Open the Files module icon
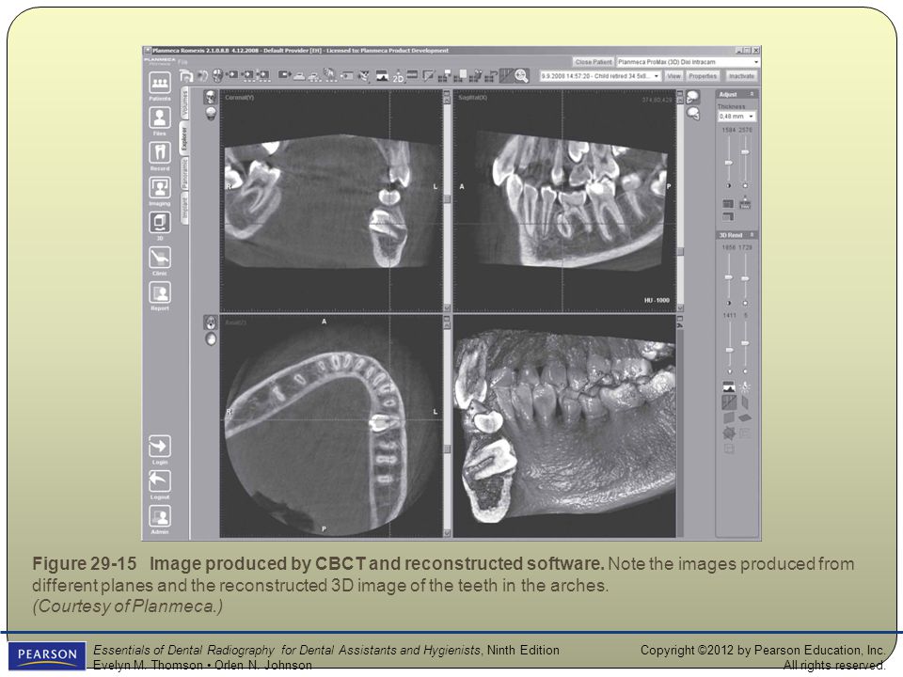This screenshot has width=903, height=677. [160, 118]
